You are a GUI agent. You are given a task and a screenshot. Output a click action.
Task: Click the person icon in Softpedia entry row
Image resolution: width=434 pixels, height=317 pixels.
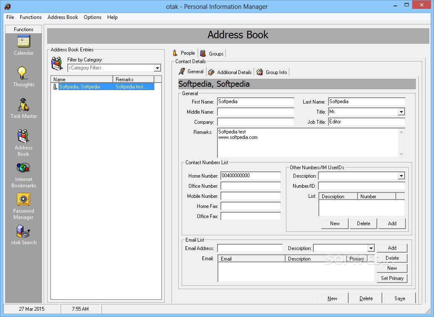pyautogui.click(x=55, y=87)
